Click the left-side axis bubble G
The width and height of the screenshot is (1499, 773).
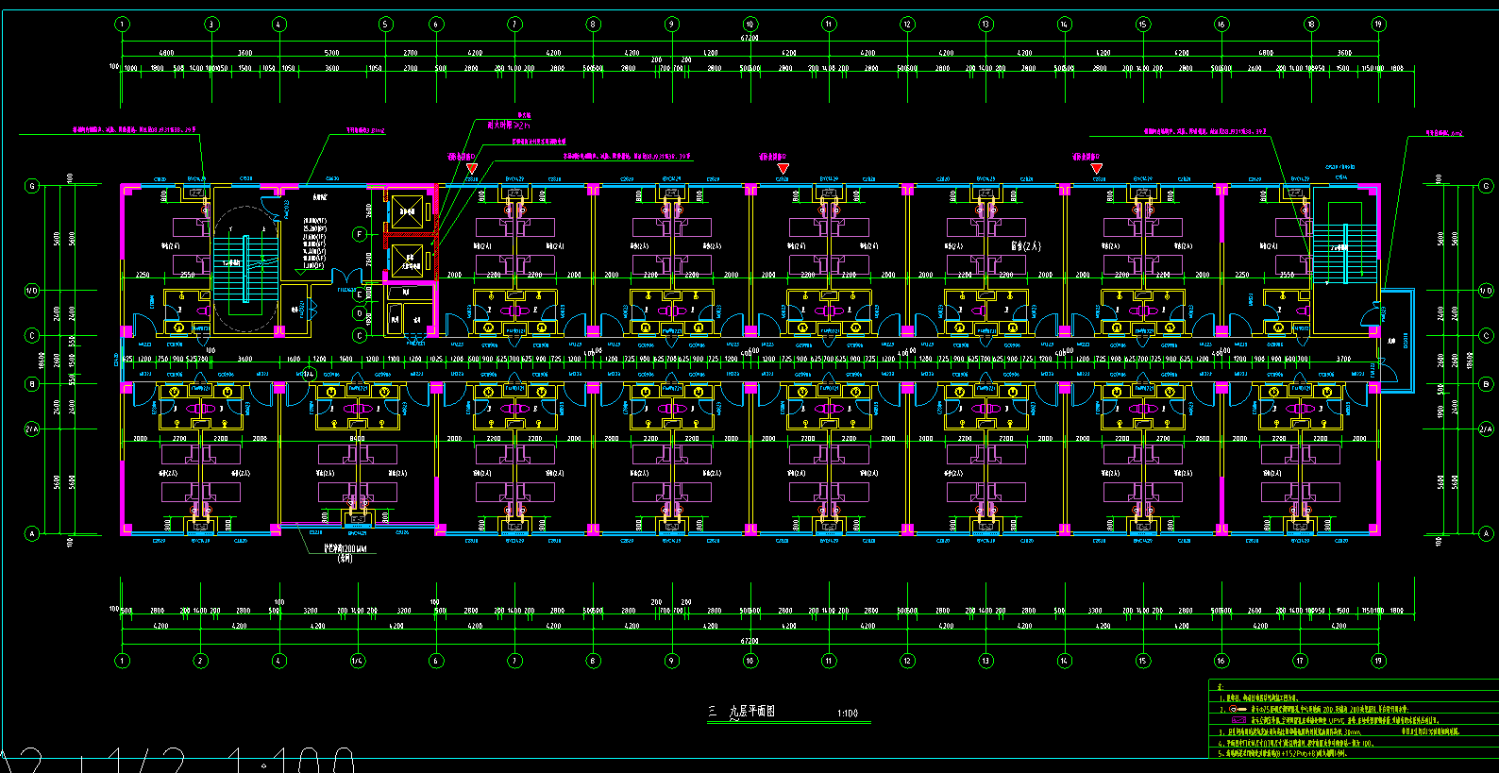32,186
